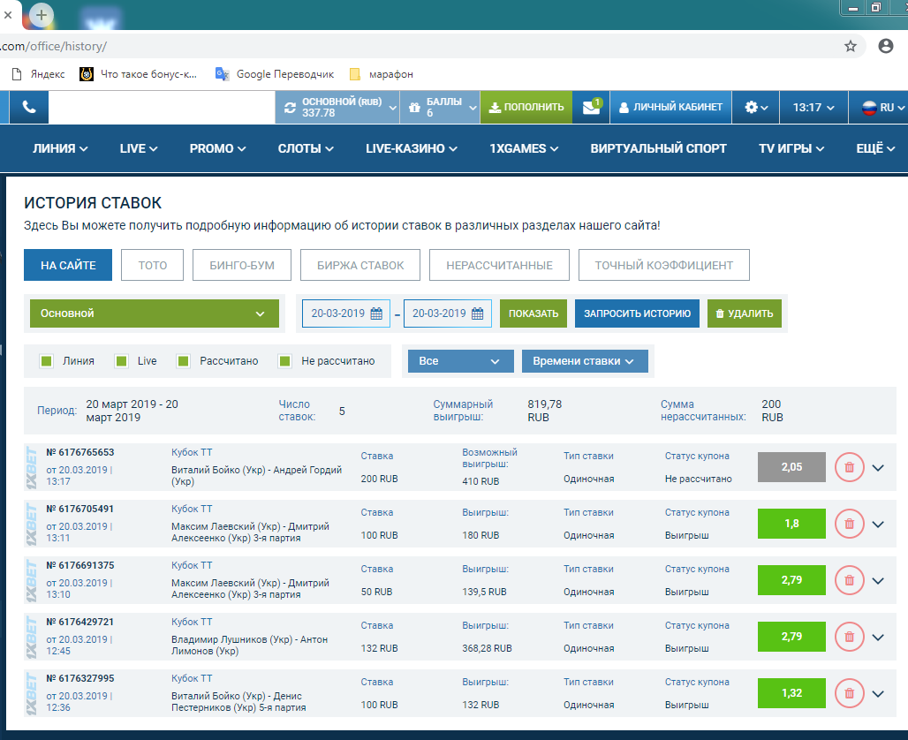Expand details of bet 6176705491
Viewport: 908px width, 740px height.
[878, 524]
